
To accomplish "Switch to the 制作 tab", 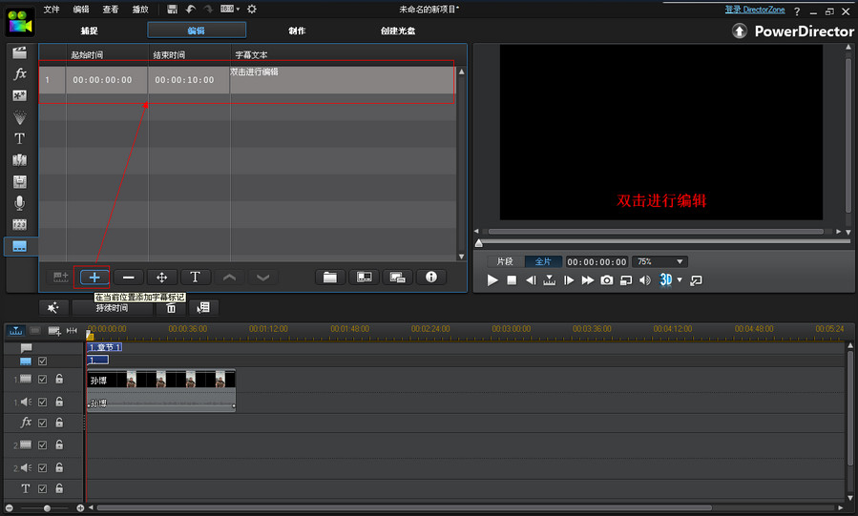I will [297, 31].
